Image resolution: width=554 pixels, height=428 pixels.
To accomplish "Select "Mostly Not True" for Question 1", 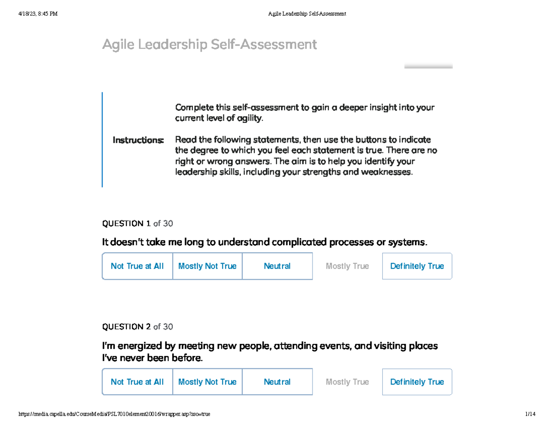I will click(207, 266).
